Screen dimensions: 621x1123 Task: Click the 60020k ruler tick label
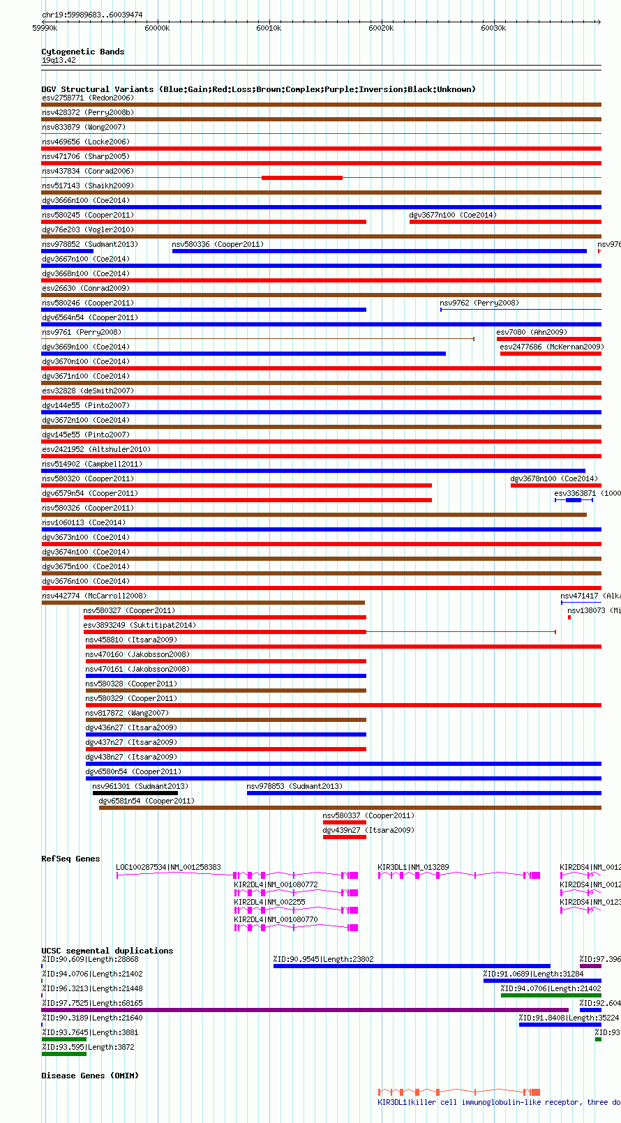click(381, 28)
